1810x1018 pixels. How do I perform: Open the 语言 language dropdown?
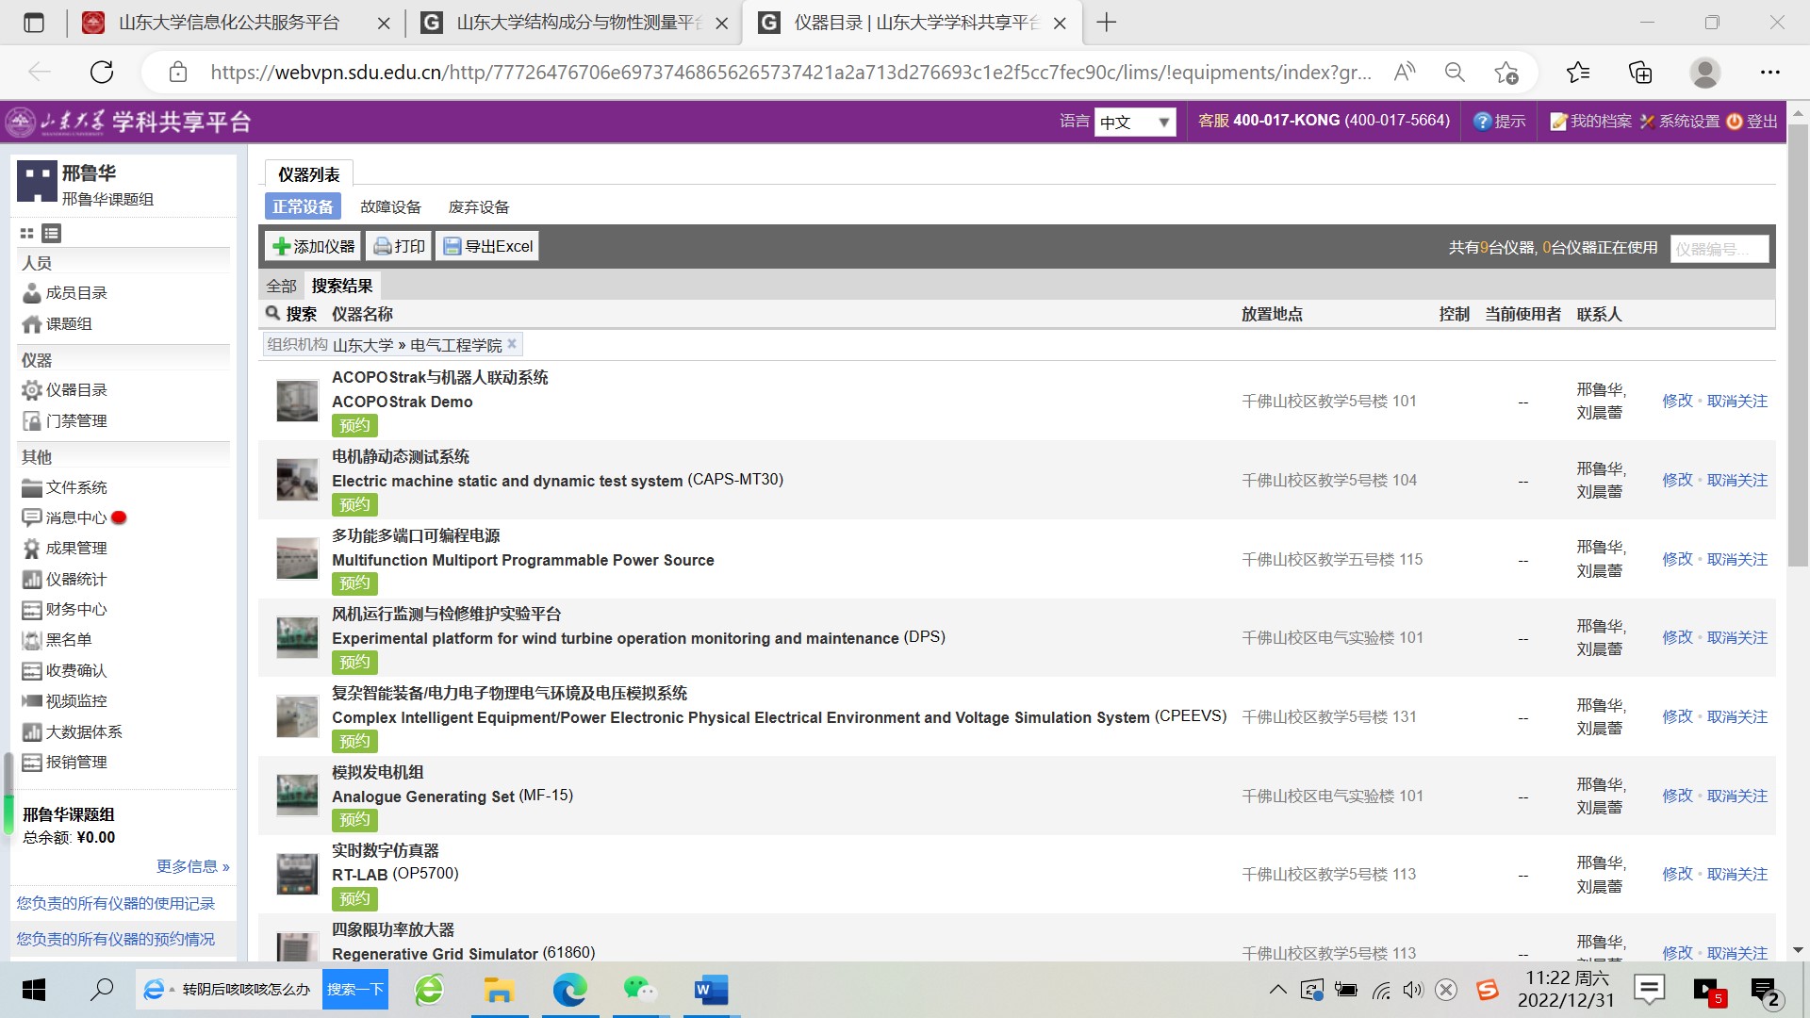click(x=1135, y=123)
